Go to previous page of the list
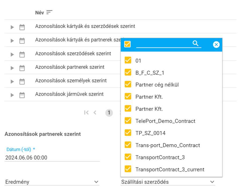241x188 pixels. tap(95, 113)
